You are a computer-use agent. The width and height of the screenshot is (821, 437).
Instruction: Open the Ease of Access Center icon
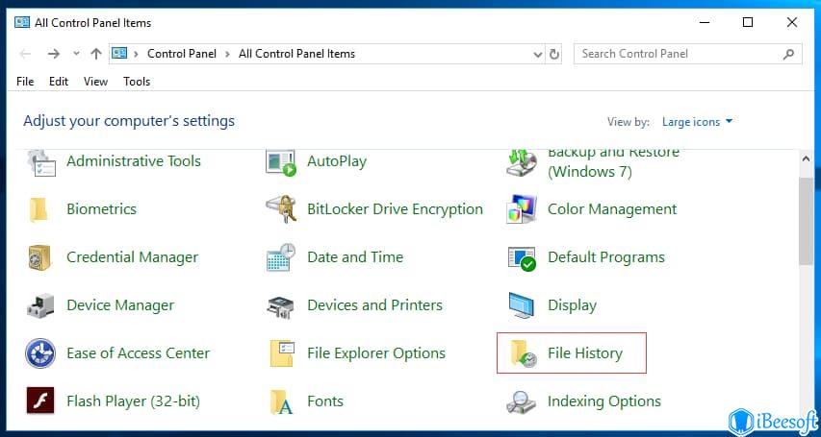click(40, 353)
